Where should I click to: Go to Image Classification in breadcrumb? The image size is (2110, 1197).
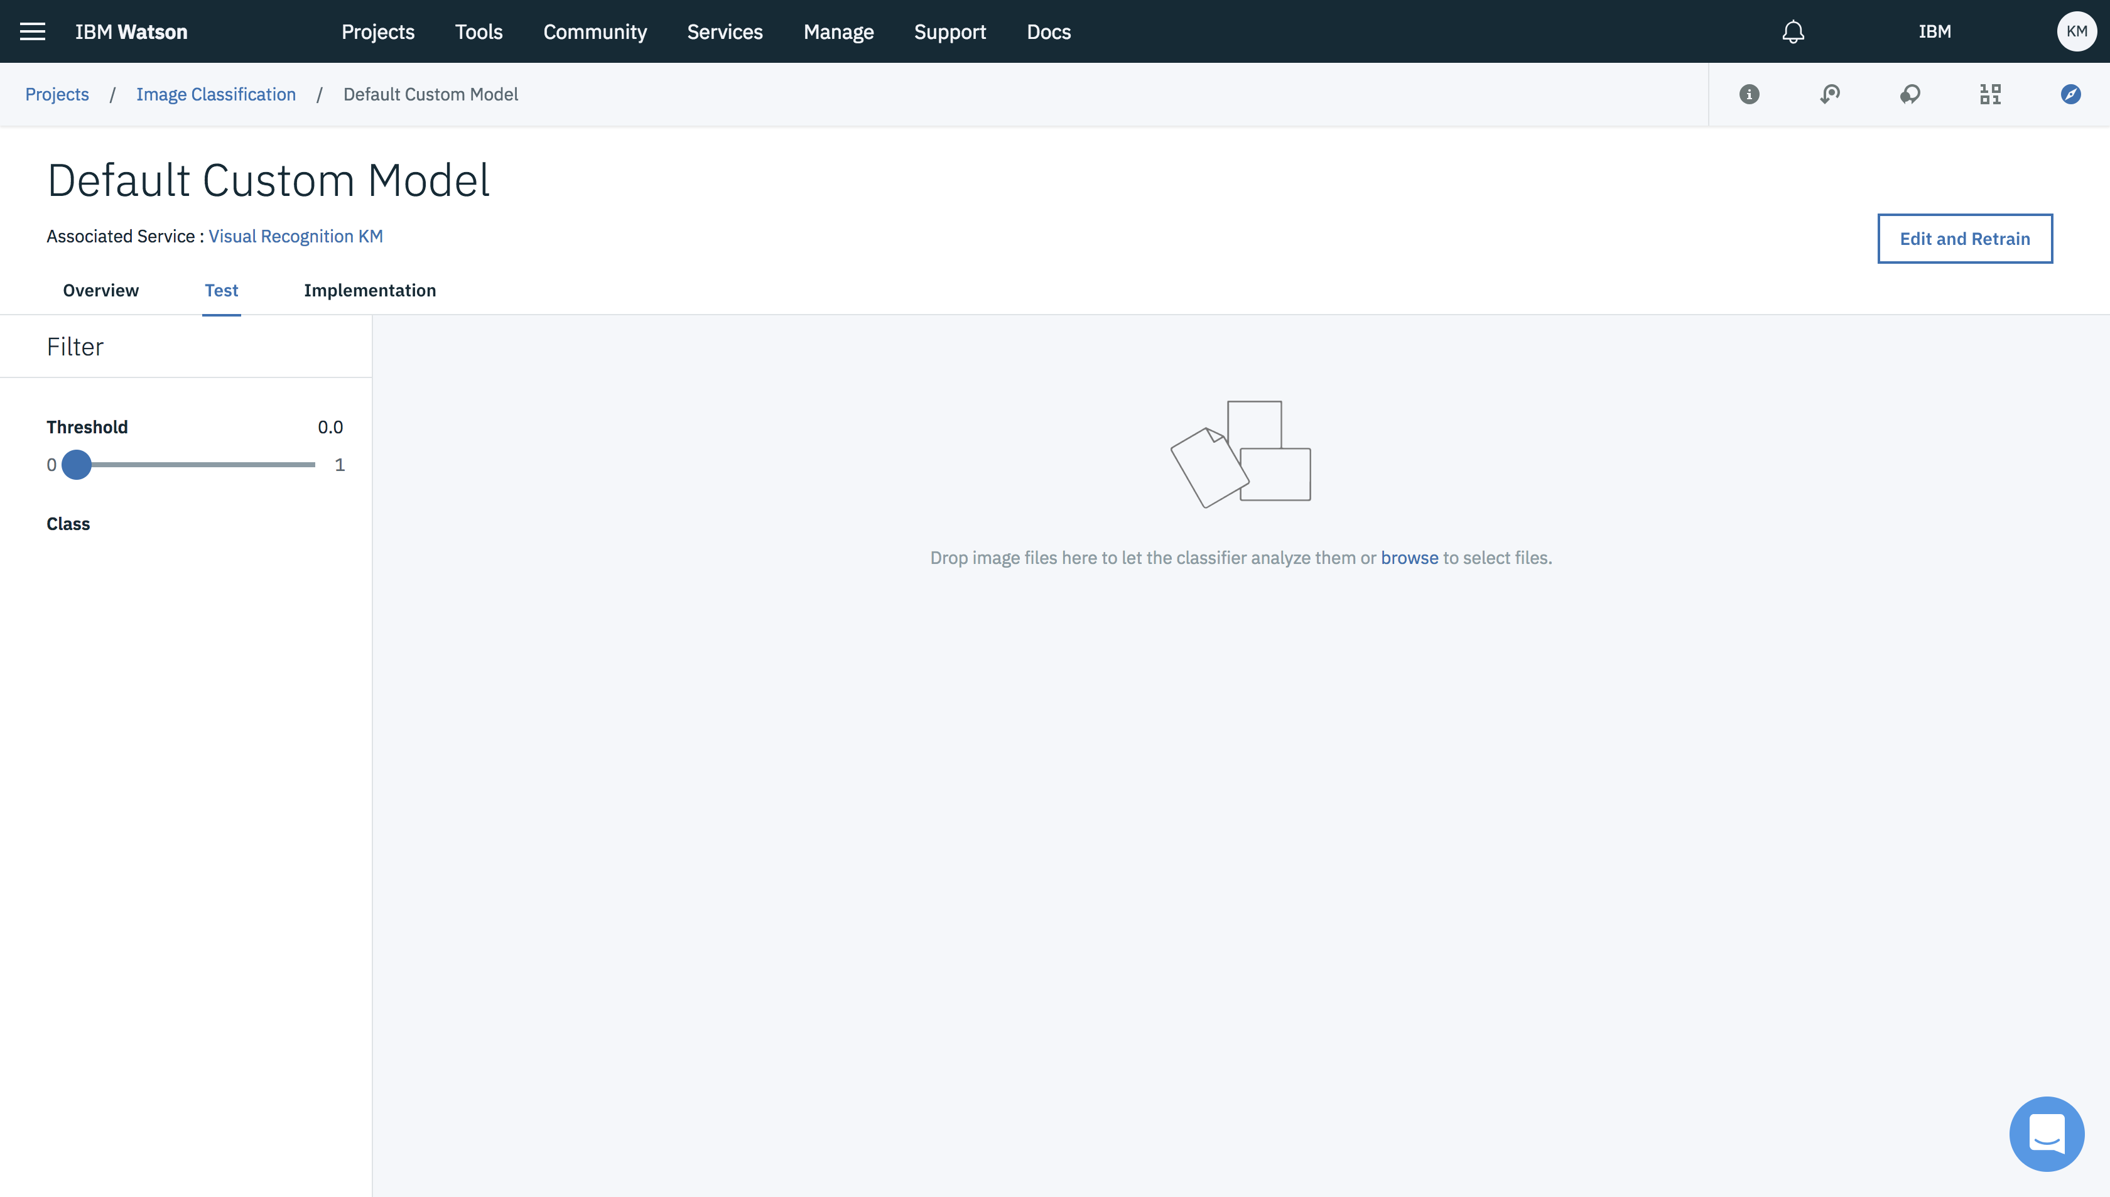pyautogui.click(x=215, y=95)
